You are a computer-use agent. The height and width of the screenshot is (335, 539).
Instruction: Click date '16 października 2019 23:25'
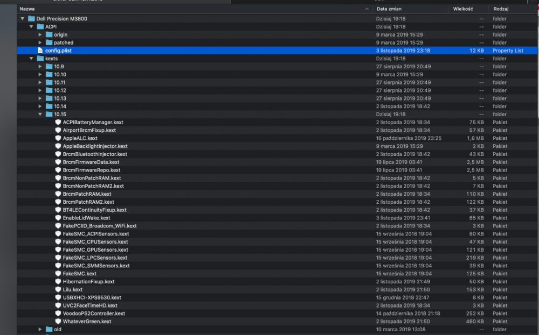409,138
